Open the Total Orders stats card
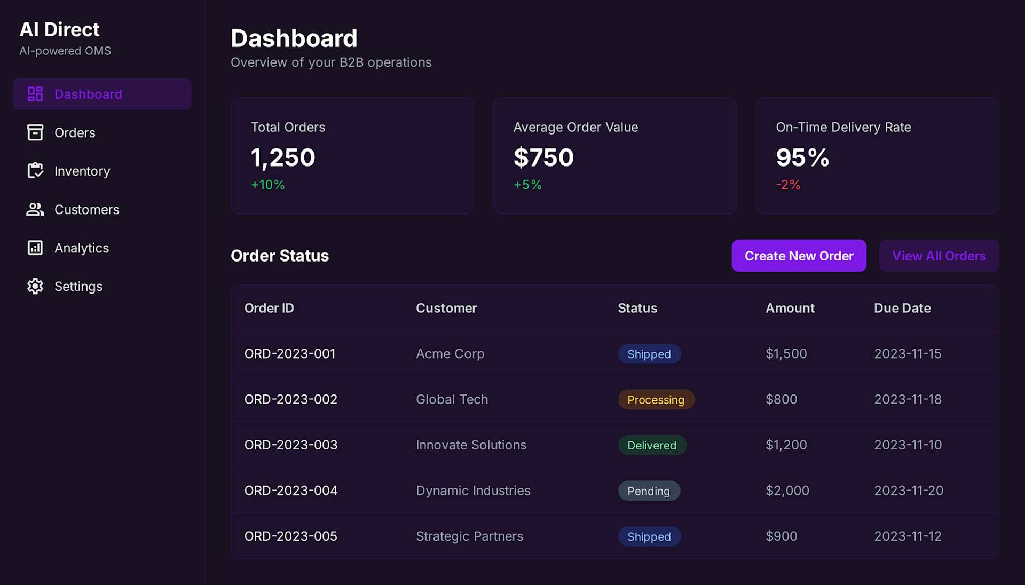 [352, 155]
